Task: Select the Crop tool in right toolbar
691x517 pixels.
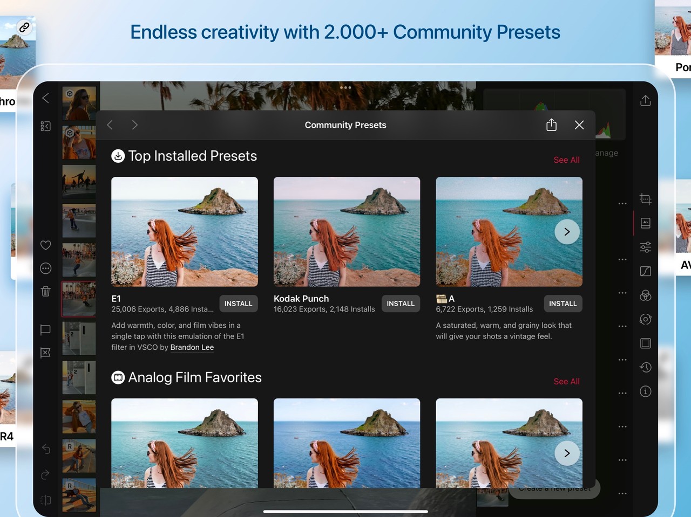Action: coord(646,199)
